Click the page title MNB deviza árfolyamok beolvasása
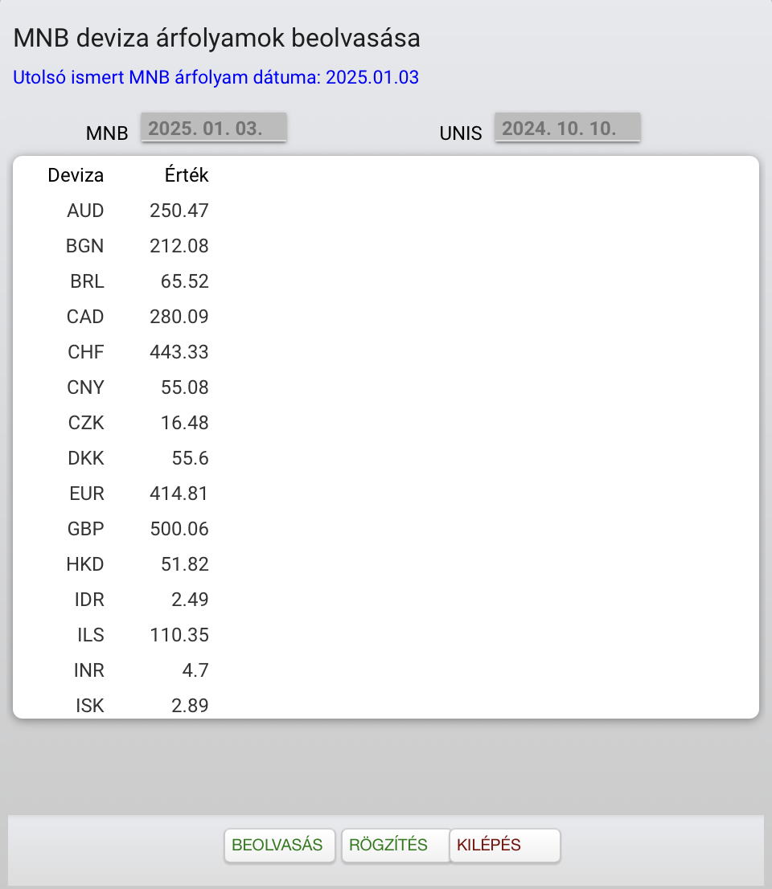772x889 pixels. pyautogui.click(x=216, y=38)
